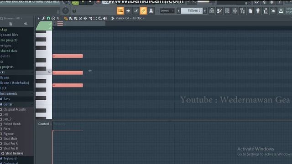This screenshot has height=164, width=292.
Task: Click the desk-lamp shaped toolbar icon
Action: tap(266, 11)
